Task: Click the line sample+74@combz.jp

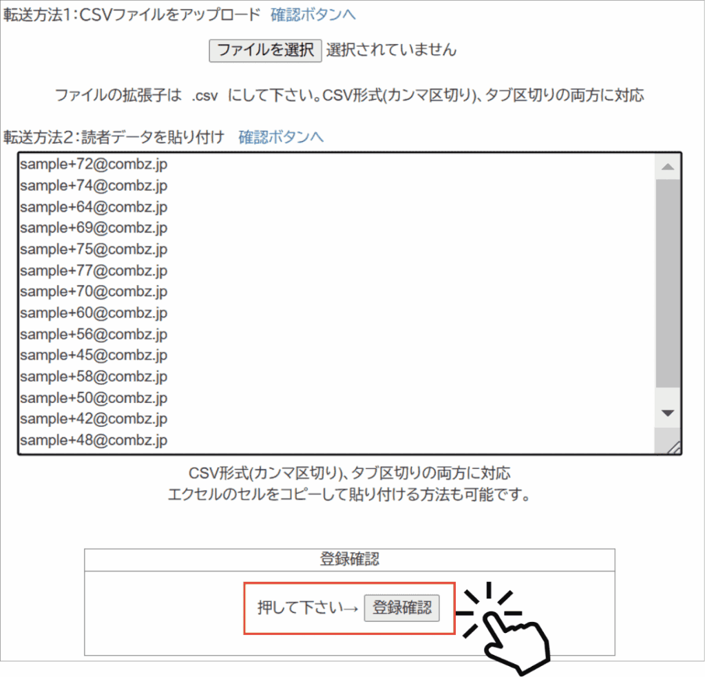Action: (94, 185)
